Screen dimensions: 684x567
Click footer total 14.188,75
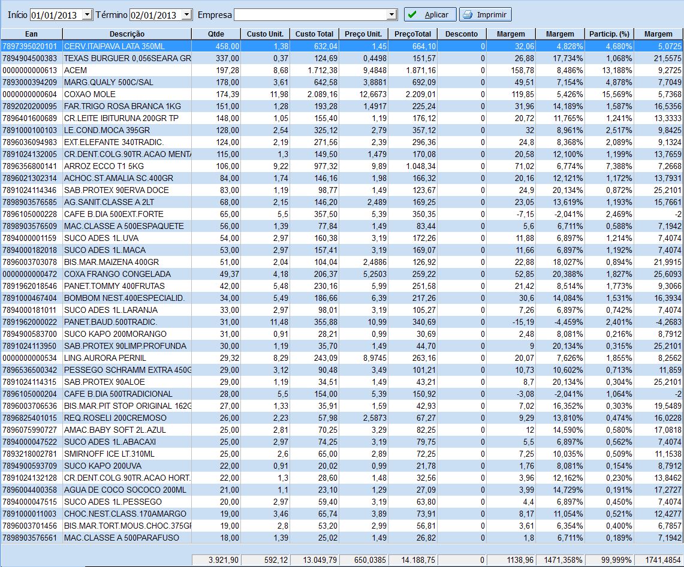click(x=412, y=560)
